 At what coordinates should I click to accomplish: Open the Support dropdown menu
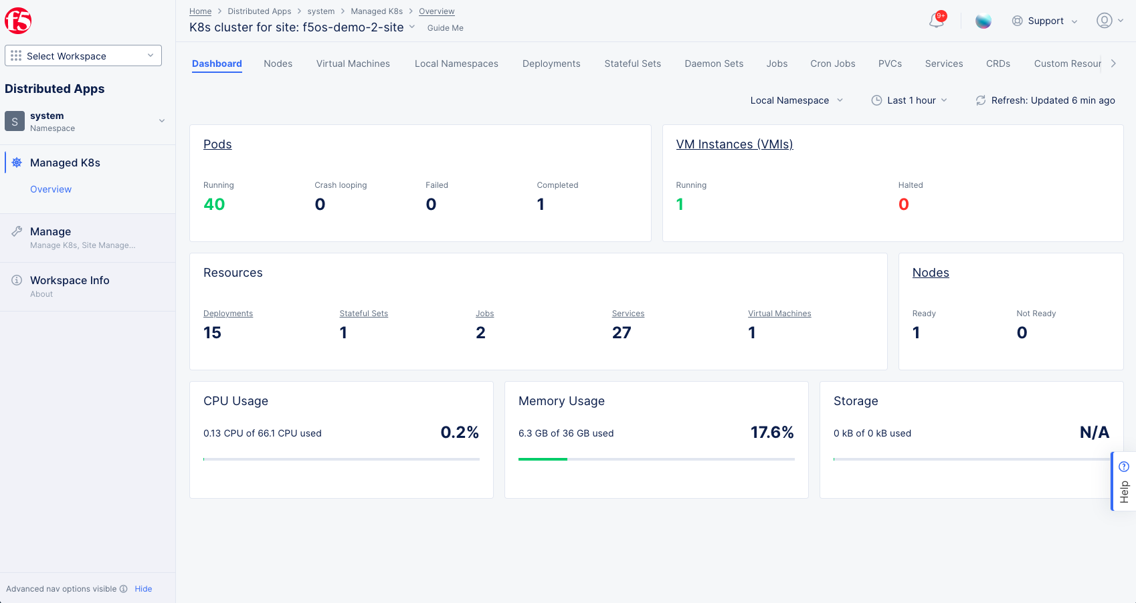(1045, 21)
